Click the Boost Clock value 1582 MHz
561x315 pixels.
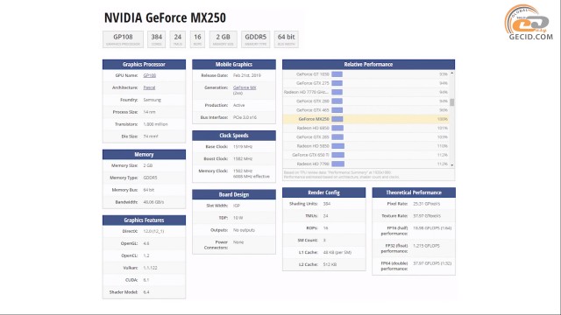tap(243, 158)
